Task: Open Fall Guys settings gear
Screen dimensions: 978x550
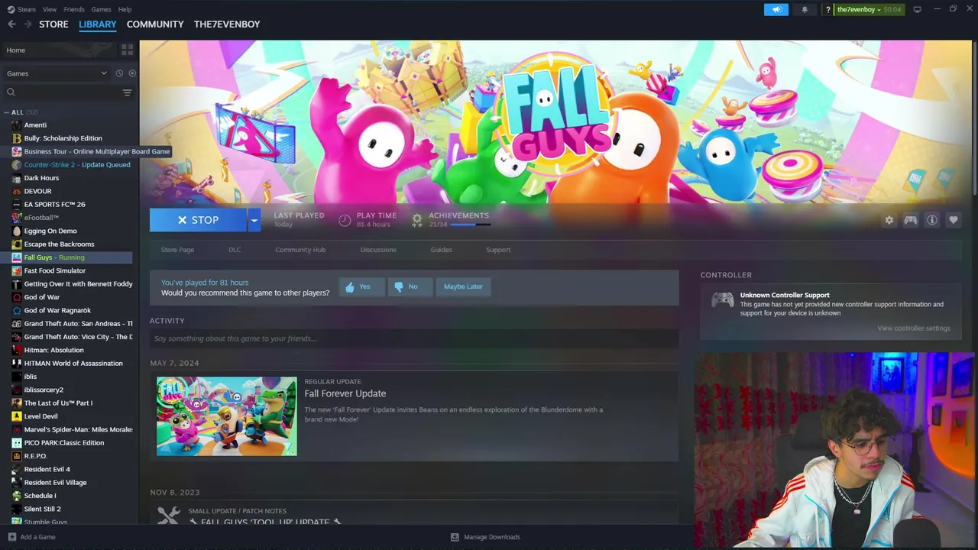Action: click(x=889, y=220)
